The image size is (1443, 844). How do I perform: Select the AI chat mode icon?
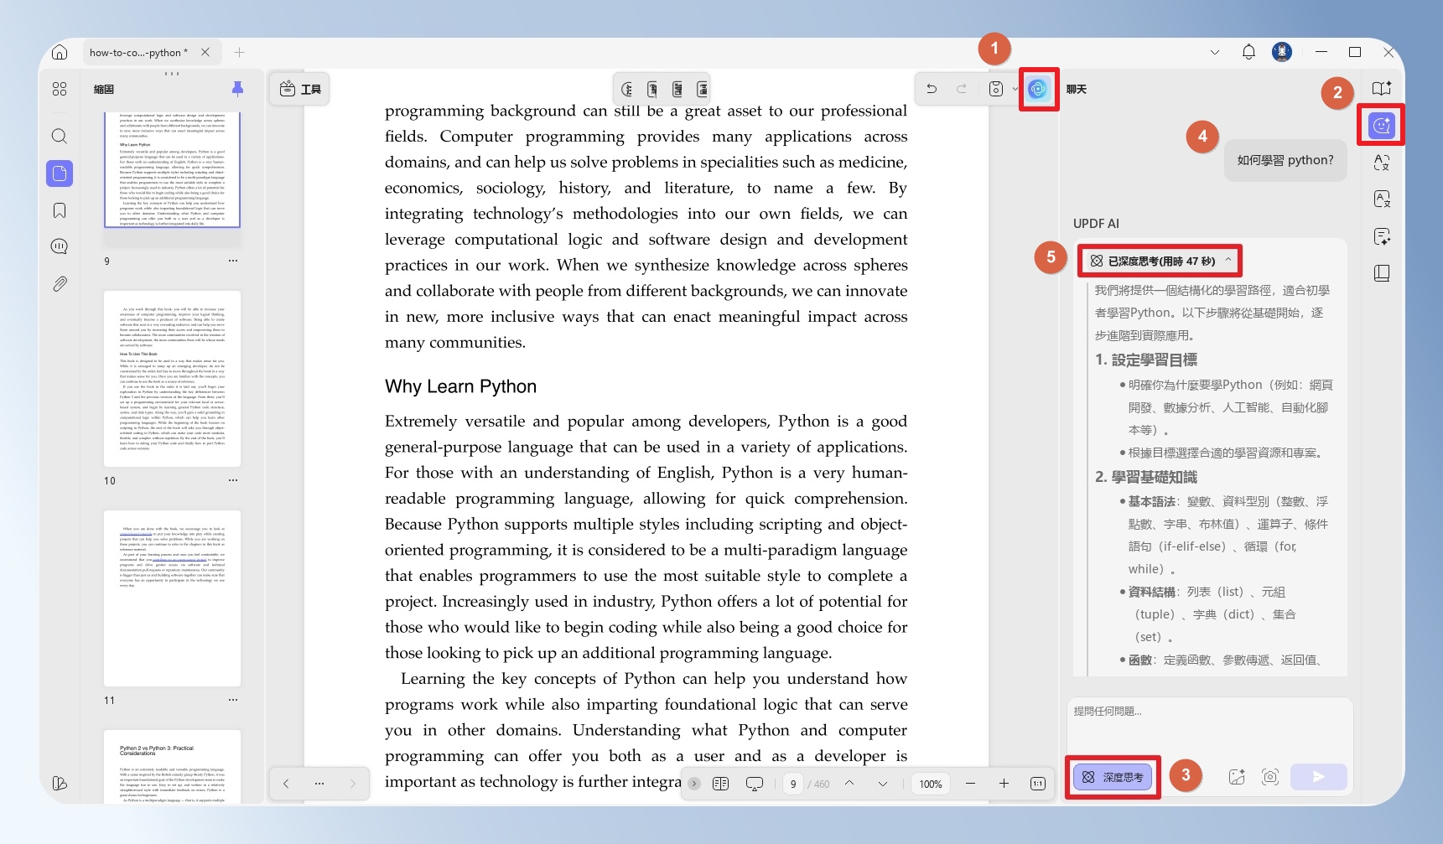(x=1381, y=126)
